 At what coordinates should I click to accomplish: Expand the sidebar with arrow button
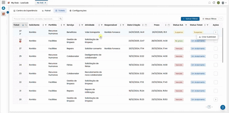(x=8, y=12)
